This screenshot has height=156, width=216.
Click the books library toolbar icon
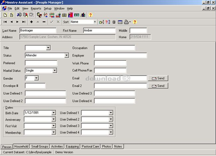pyautogui.click(x=83, y=15)
